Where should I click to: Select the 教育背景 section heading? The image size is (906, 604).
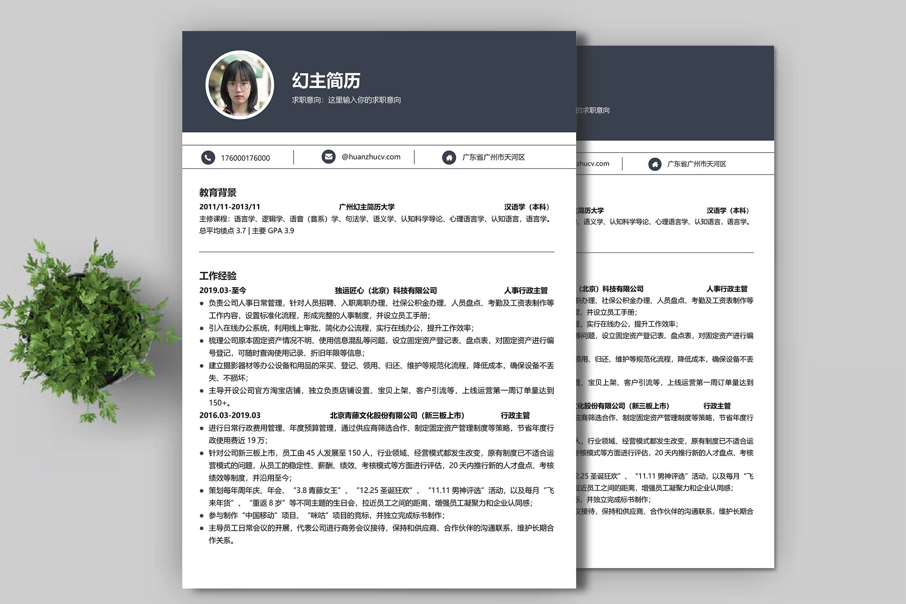(218, 192)
